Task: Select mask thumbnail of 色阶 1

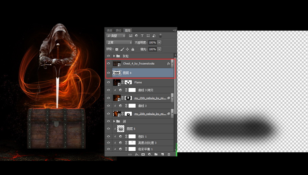Action: [132, 136]
